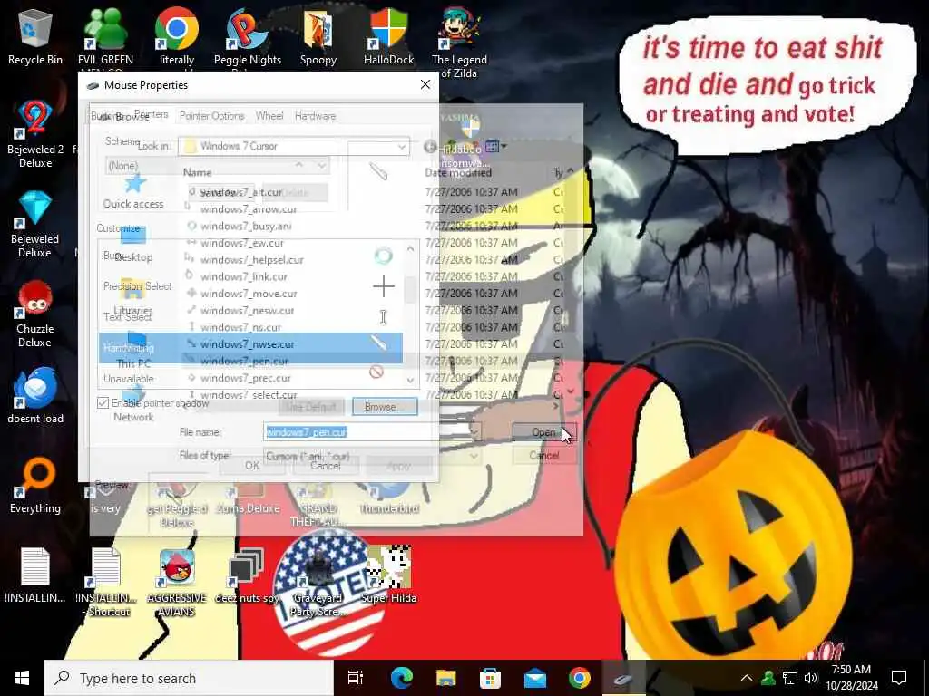Open the !INSTALLIN... - Shortcut file icon

tap(107, 583)
